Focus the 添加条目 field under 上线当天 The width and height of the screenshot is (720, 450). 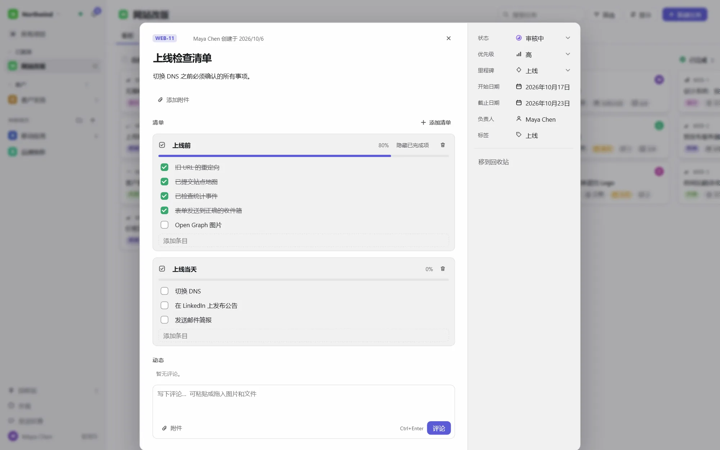pos(303,336)
